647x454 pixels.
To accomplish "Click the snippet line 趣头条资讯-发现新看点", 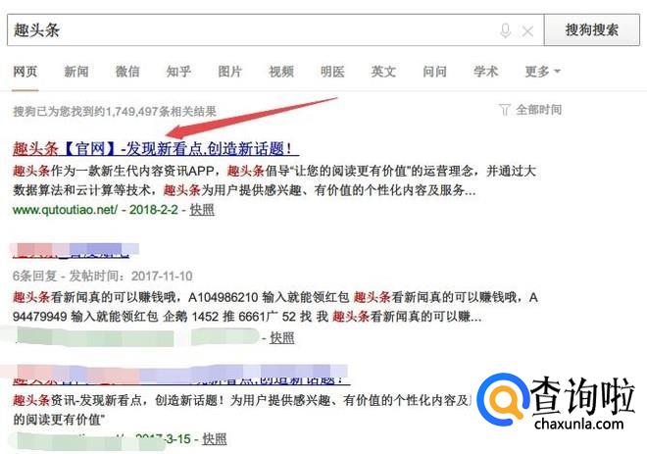I will click(241, 400).
